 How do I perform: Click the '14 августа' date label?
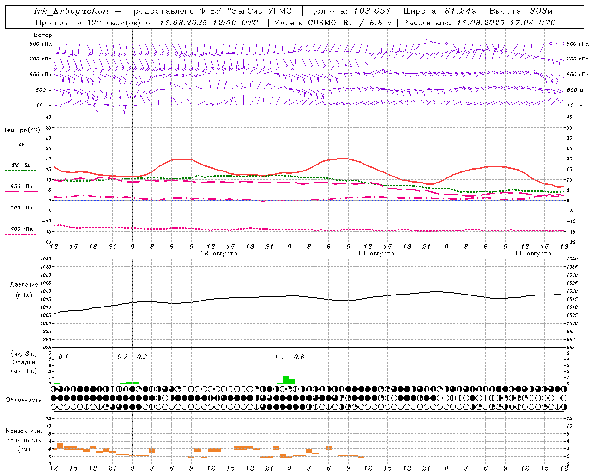coord(533,254)
